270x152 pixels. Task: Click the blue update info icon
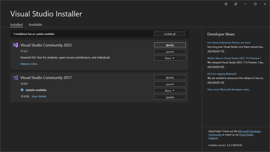[x=22, y=90]
